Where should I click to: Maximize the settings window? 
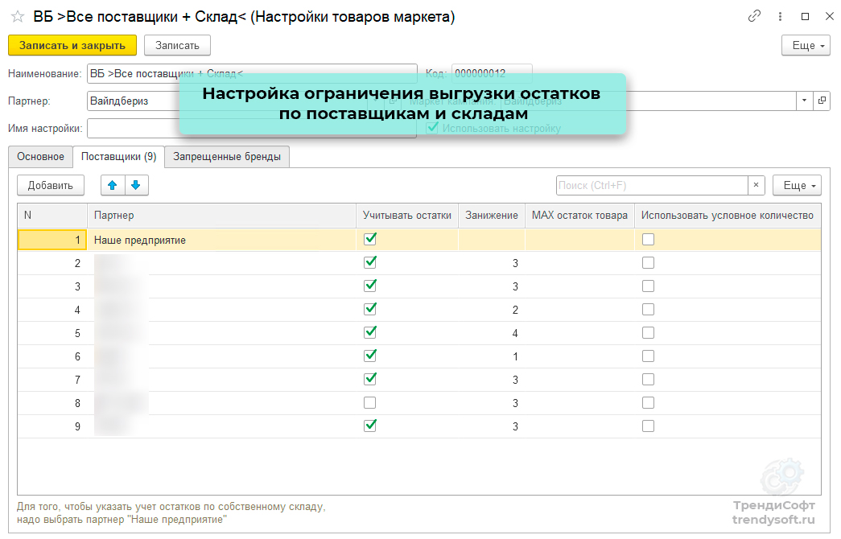[805, 17]
